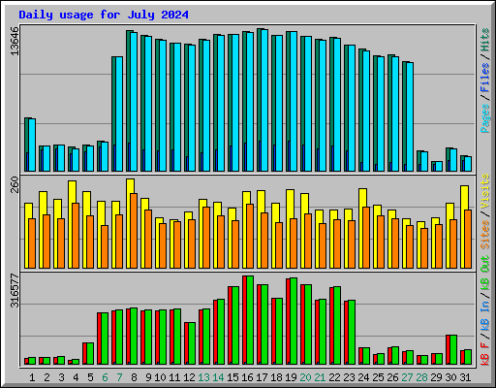Click the cyan files bar for day 1

tap(32, 145)
